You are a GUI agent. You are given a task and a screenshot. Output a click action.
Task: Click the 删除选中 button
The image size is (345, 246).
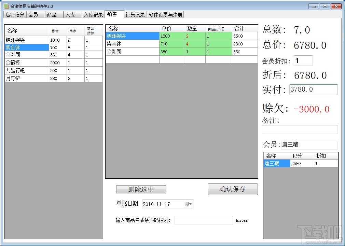coord(141,189)
